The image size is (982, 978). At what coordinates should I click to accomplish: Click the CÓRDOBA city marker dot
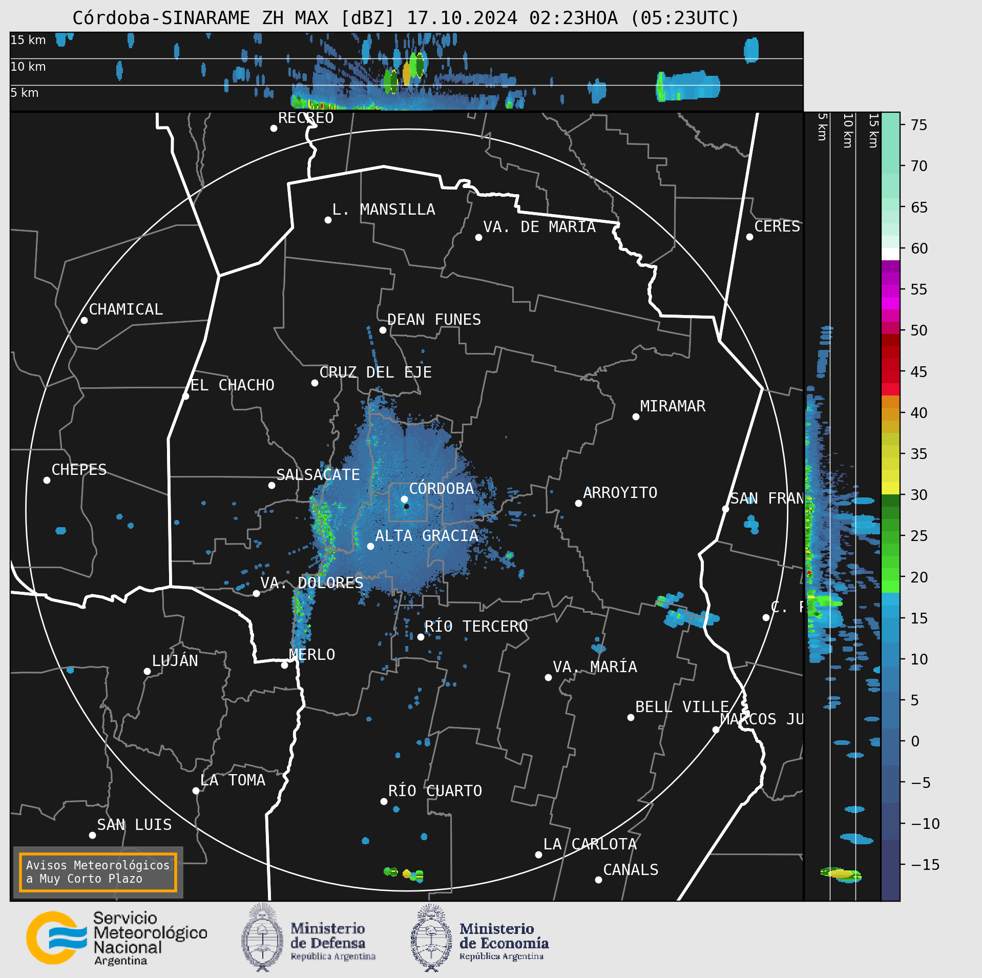point(404,499)
